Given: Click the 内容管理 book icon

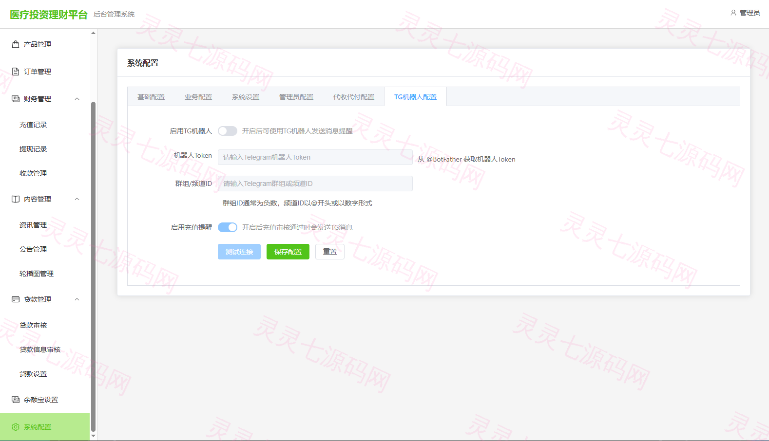Looking at the screenshot, I should pos(16,199).
